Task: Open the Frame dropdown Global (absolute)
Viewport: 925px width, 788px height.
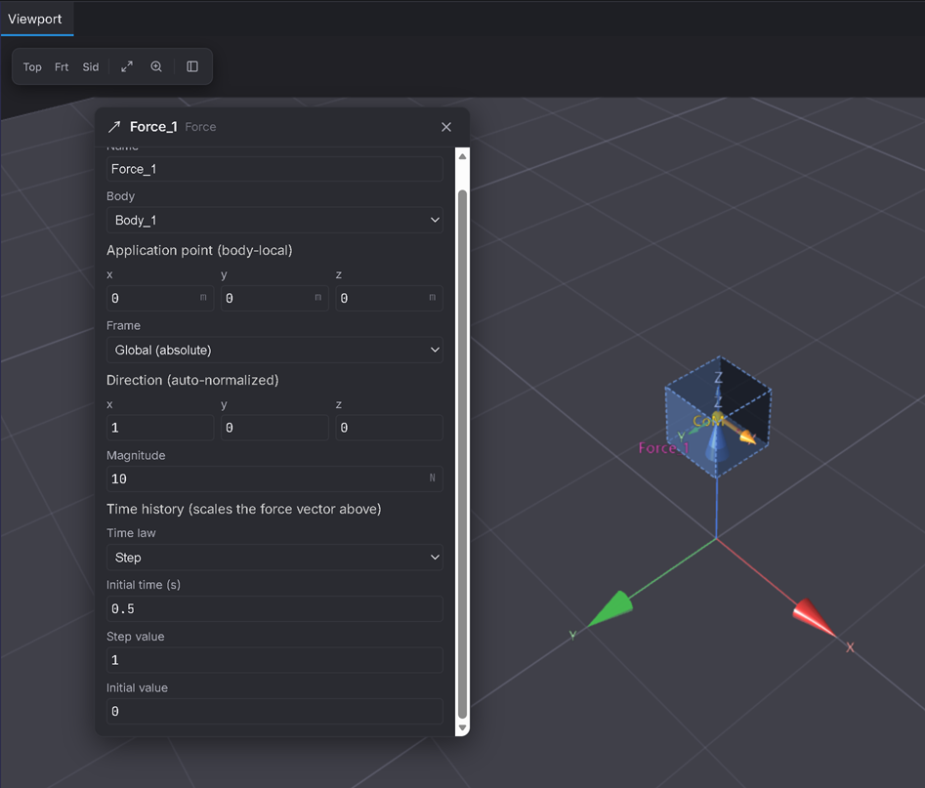Action: click(274, 350)
